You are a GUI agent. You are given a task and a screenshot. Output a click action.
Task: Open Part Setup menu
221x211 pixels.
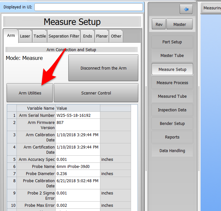pos(172,42)
